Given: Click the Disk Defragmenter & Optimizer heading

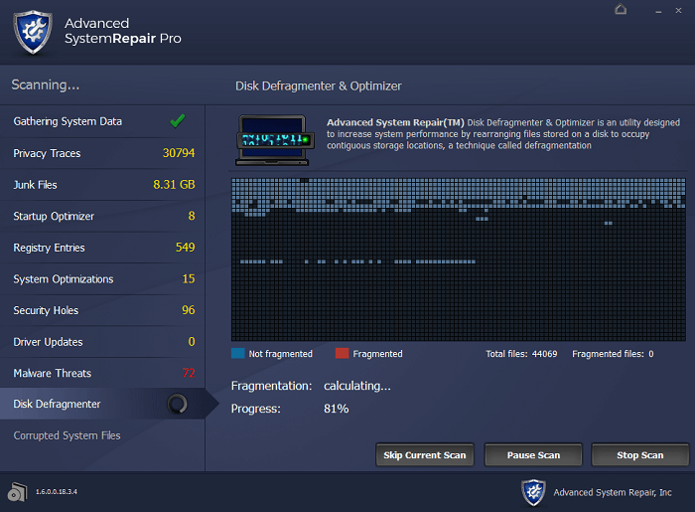Looking at the screenshot, I should coord(319,85).
